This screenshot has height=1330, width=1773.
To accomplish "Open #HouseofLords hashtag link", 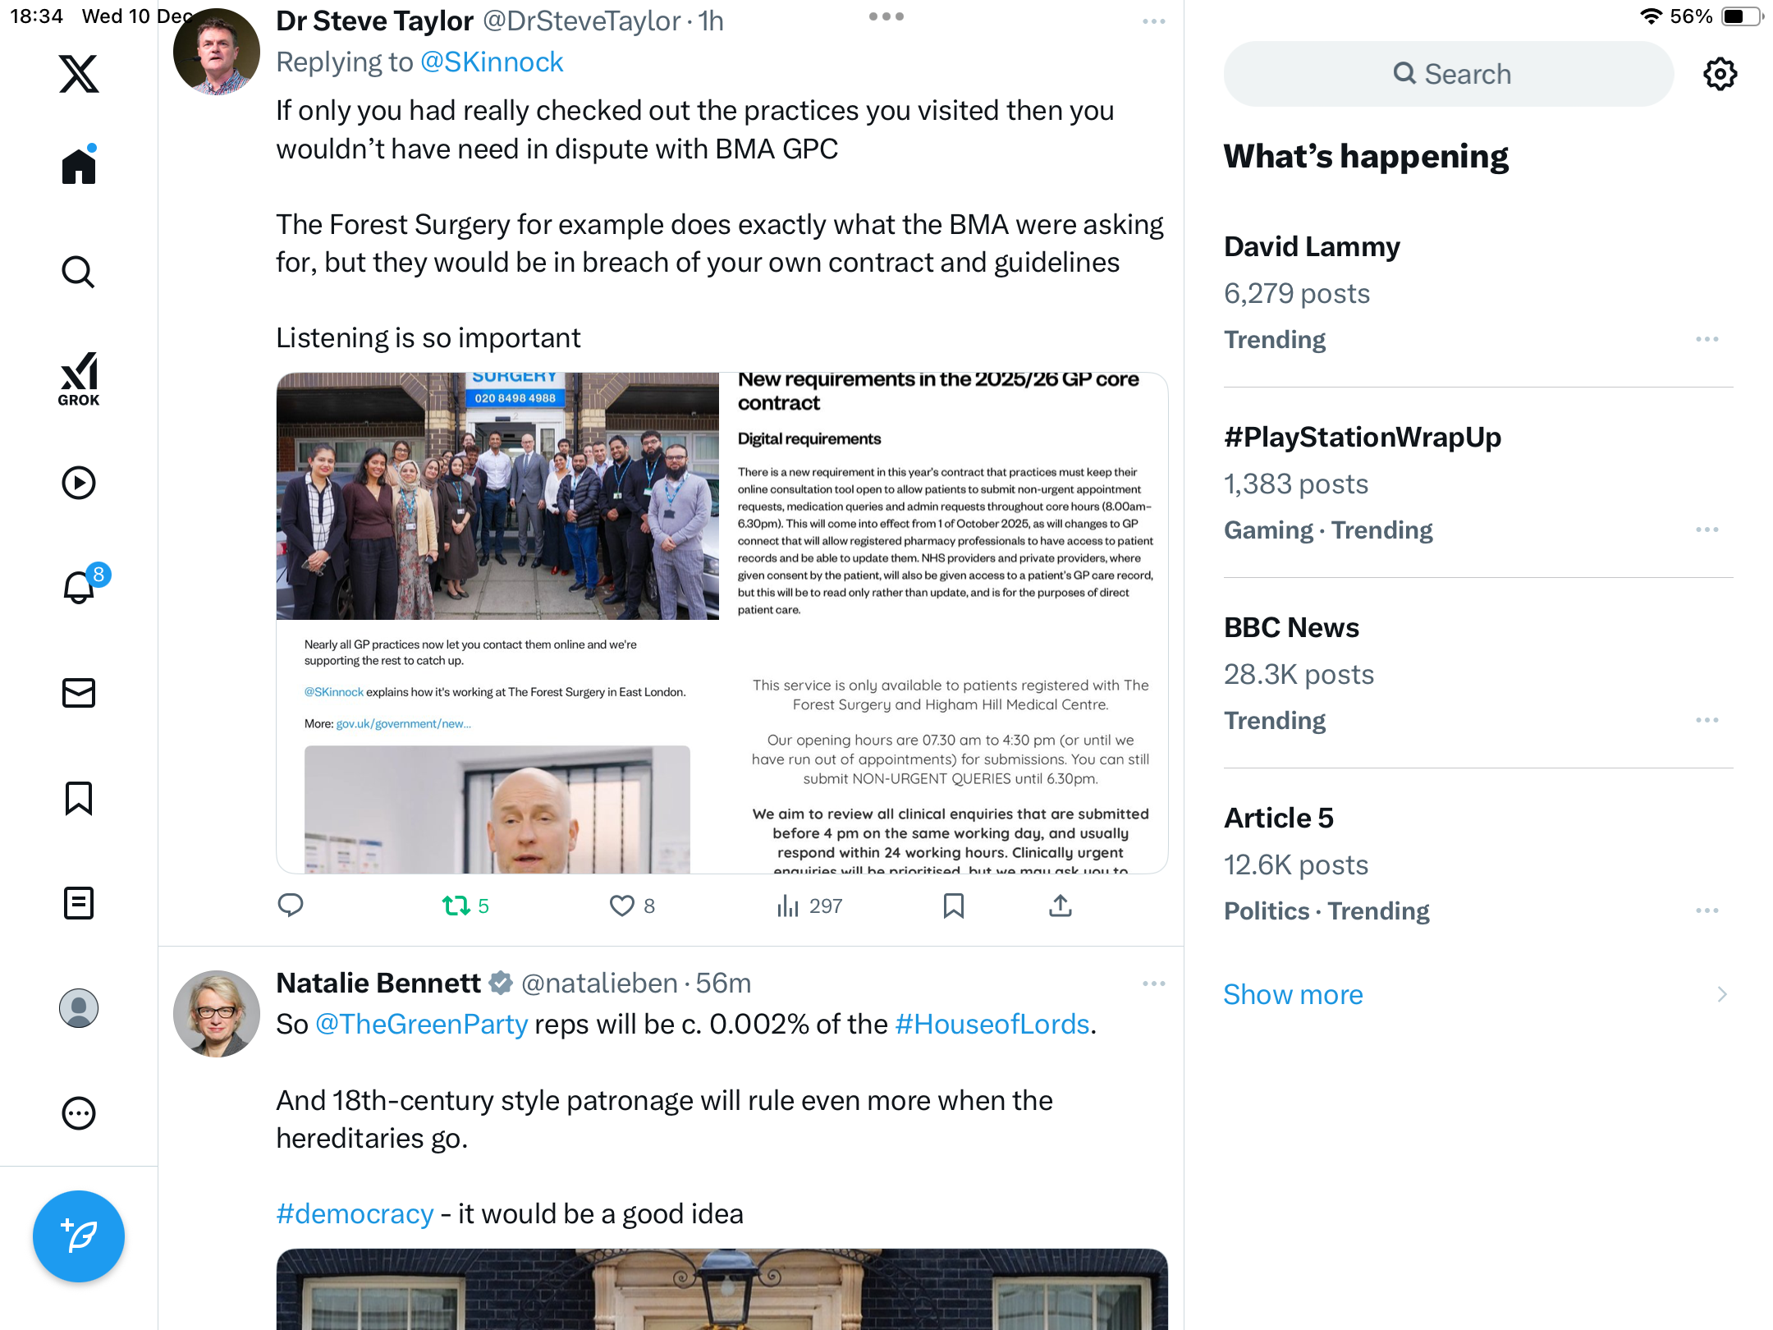I will [x=992, y=1024].
